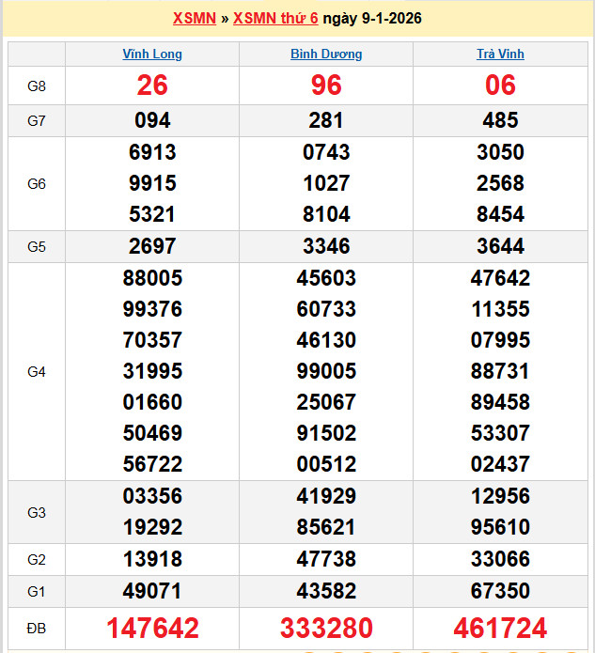
Task: Click Vĩnh Long special prize number 147642
Action: pos(152,628)
